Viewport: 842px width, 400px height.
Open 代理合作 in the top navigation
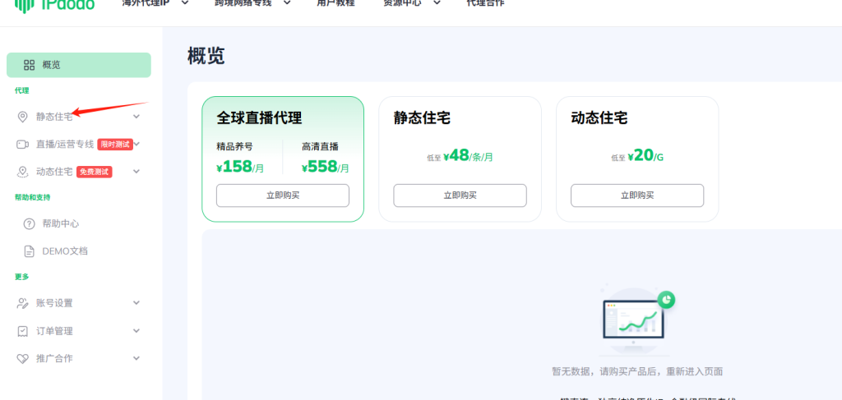click(x=486, y=2)
